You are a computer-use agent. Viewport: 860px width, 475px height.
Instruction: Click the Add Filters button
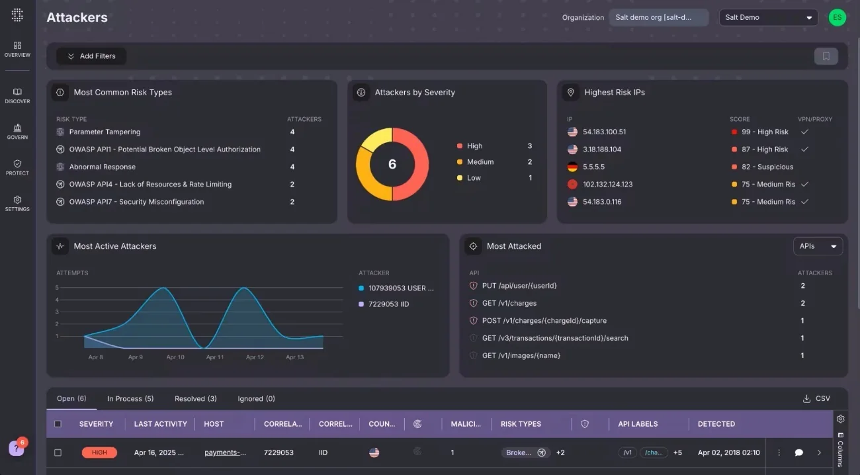point(91,56)
